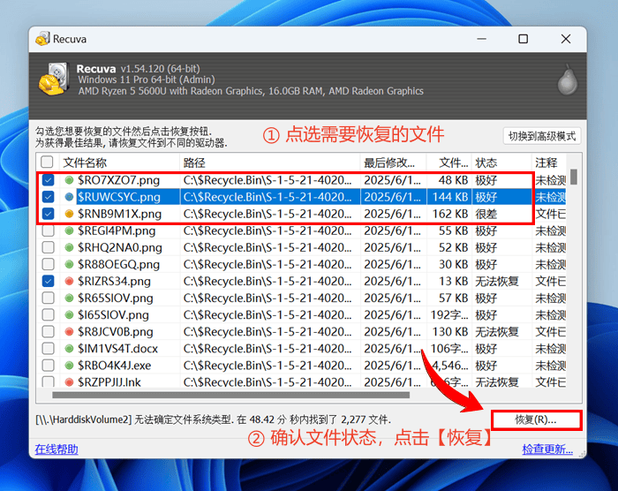Select file name $R8JCV0B.png
Screen dimensions: 618x491
pos(116,332)
